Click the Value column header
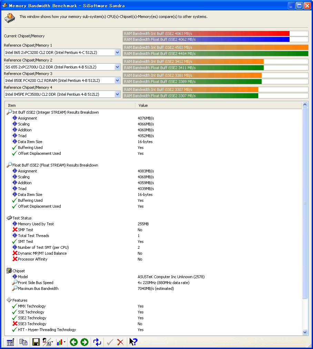Image resolution: width=313 pixels, height=349 pixels. [x=219, y=105]
